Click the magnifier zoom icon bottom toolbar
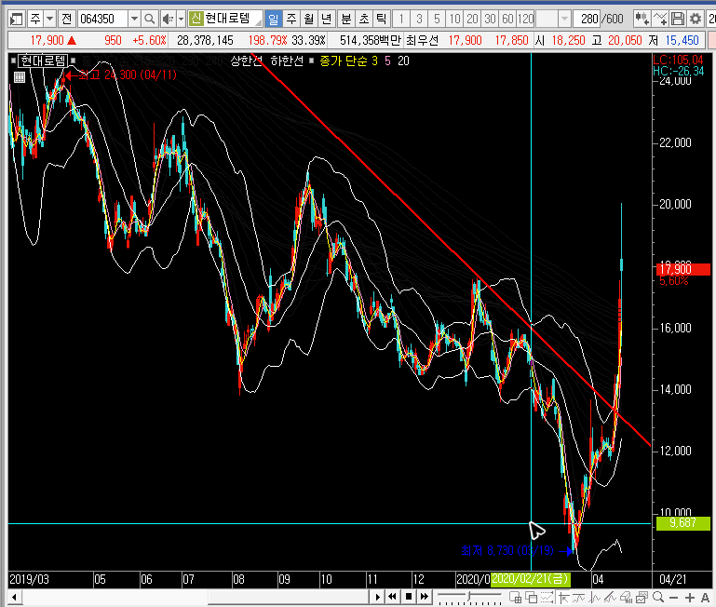 tap(658, 597)
